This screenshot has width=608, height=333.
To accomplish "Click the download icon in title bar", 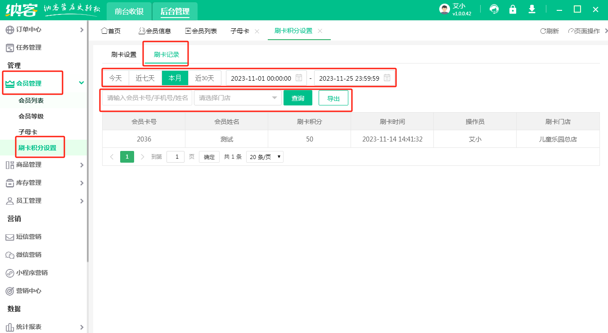I will (x=531, y=9).
